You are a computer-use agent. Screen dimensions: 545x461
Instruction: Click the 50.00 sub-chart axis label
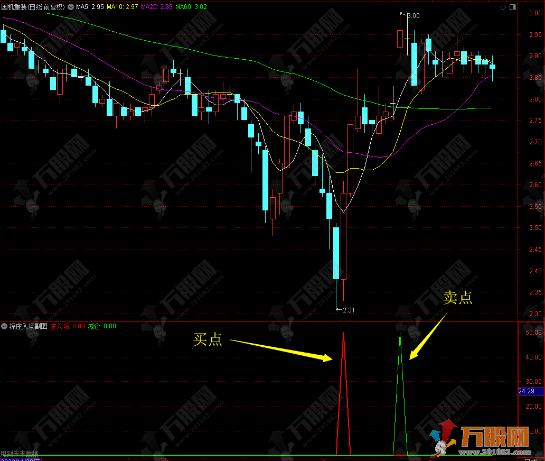point(533,332)
